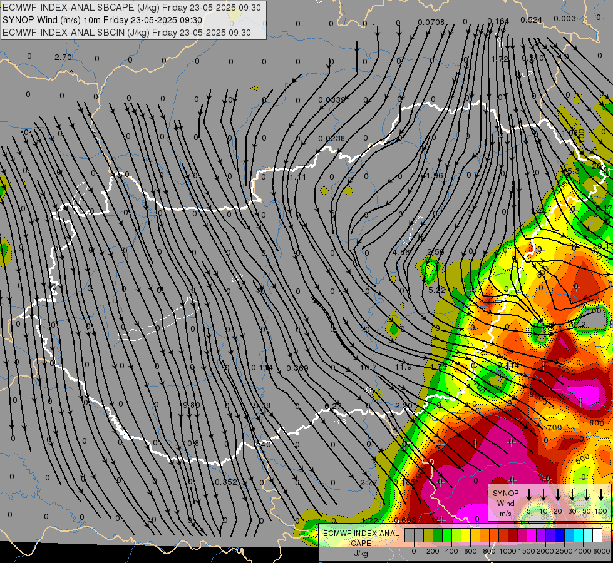The height and width of the screenshot is (563, 613).
Task: Click the 10.7 value on the map
Action: pyautogui.click(x=368, y=368)
